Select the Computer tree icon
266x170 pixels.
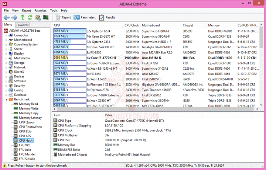[11, 35]
